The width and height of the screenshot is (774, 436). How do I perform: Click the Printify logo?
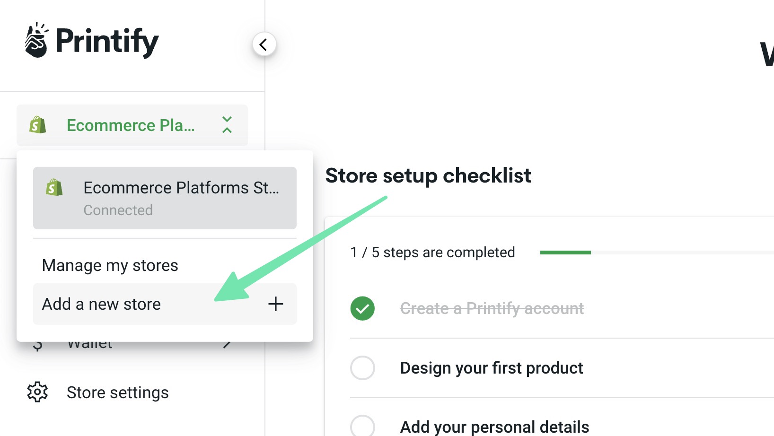coord(92,42)
